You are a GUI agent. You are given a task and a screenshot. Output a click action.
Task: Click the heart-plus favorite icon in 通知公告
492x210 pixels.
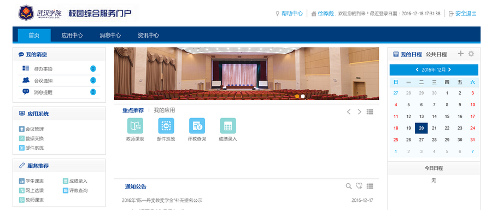(x=359, y=186)
